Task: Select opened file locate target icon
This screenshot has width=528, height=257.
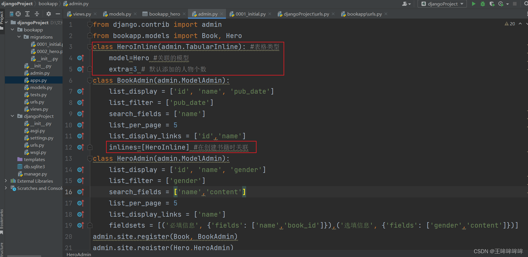Action: (18, 14)
